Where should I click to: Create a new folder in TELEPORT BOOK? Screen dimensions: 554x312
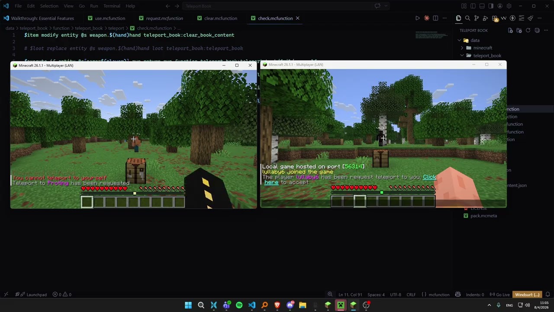(519, 30)
